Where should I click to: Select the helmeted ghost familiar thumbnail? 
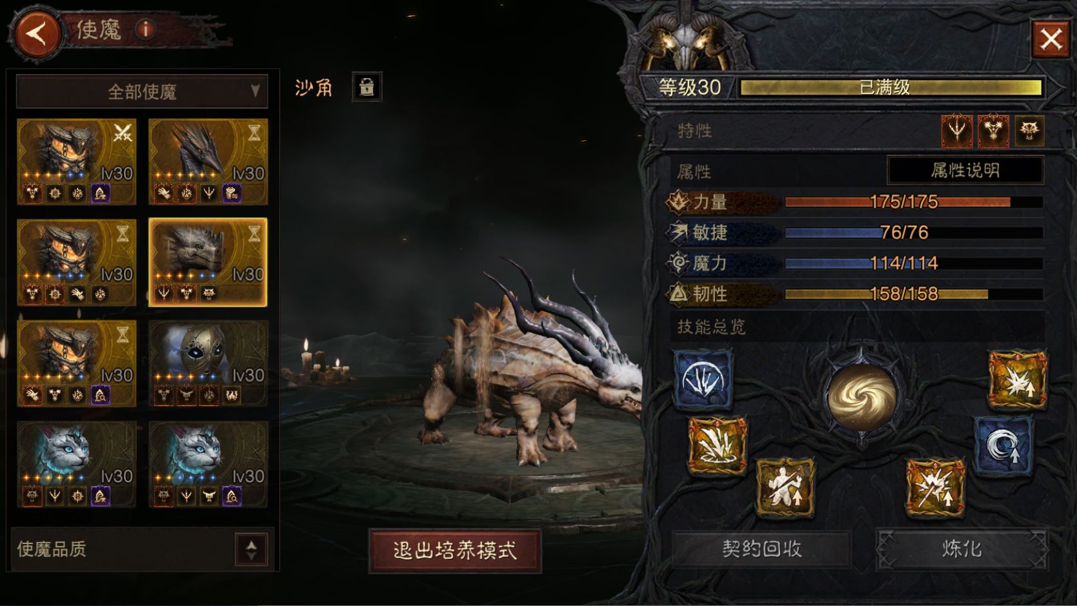[x=208, y=363]
